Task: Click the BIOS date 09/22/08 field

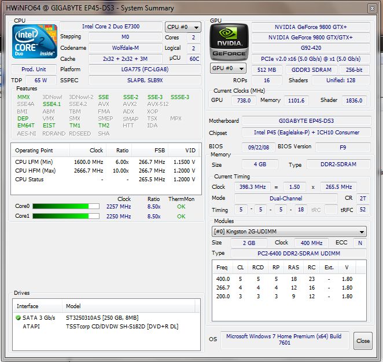Action: tap(259, 147)
